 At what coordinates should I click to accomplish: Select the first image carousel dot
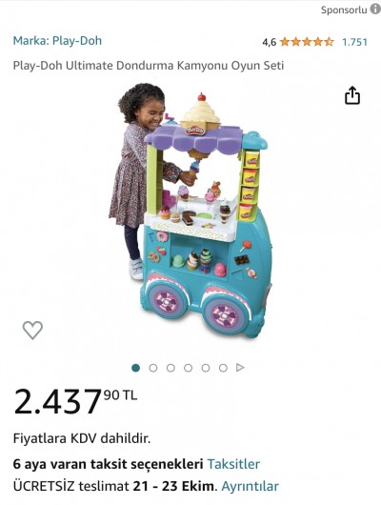coord(136,368)
